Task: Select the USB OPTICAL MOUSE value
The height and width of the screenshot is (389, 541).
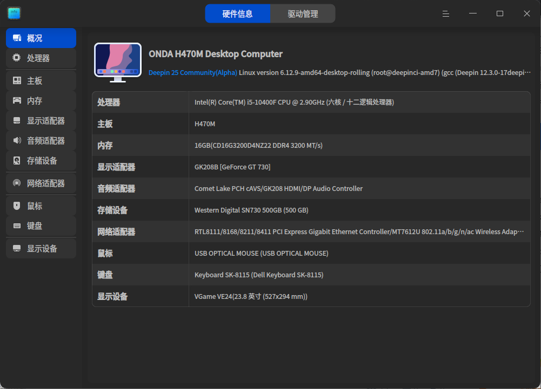Action: pos(261,254)
